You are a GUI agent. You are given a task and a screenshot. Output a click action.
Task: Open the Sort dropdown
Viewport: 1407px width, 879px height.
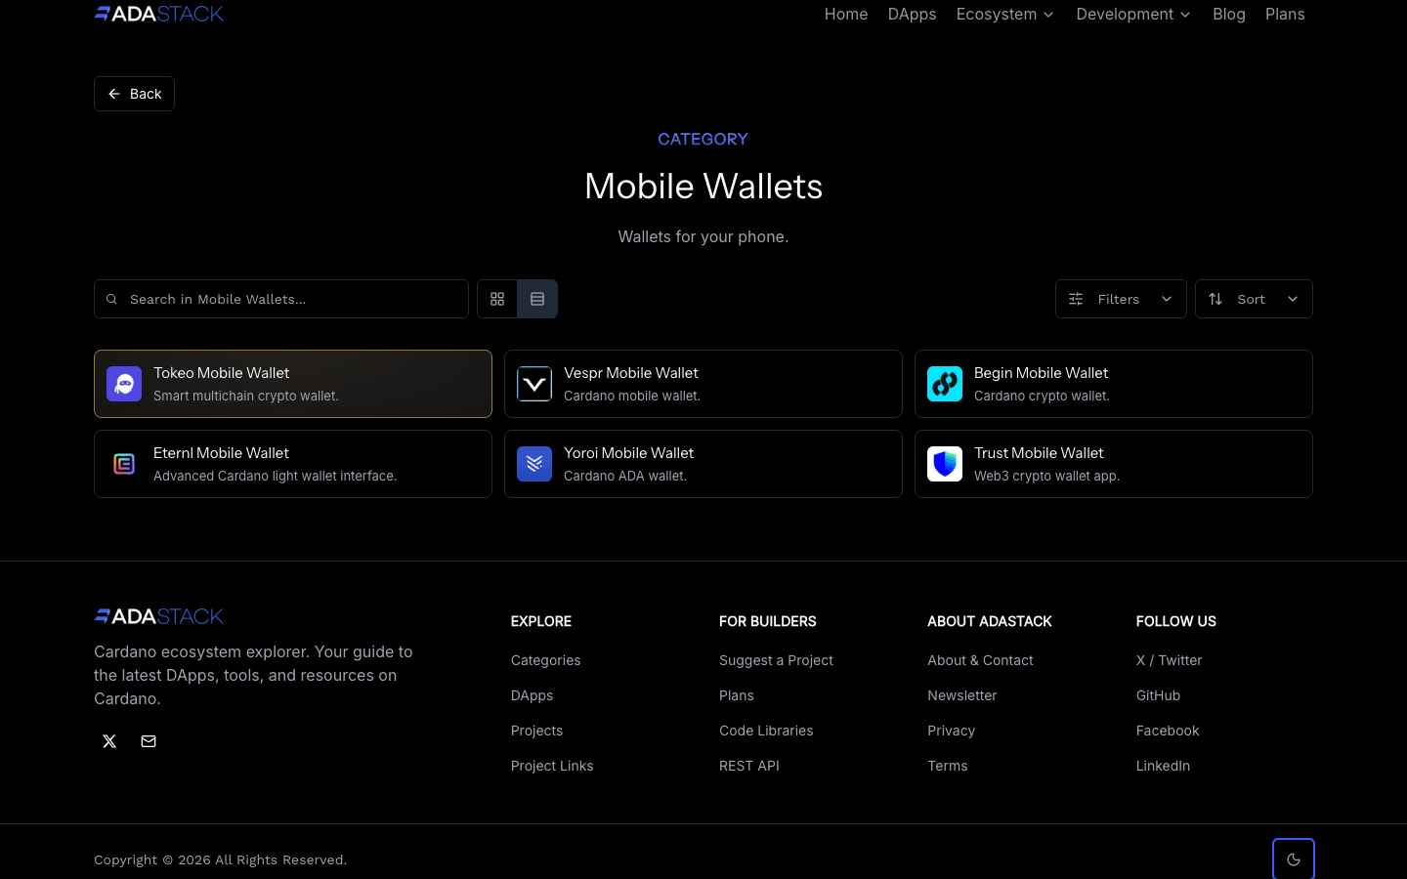(x=1254, y=299)
